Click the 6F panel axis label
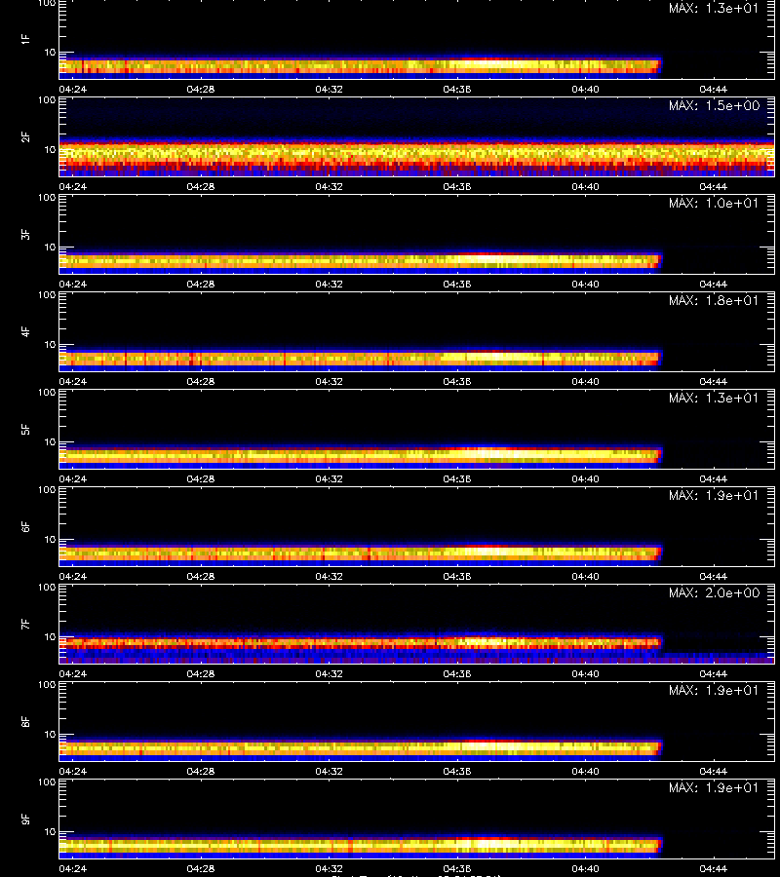This screenshot has height=877, width=780. tap(25, 527)
